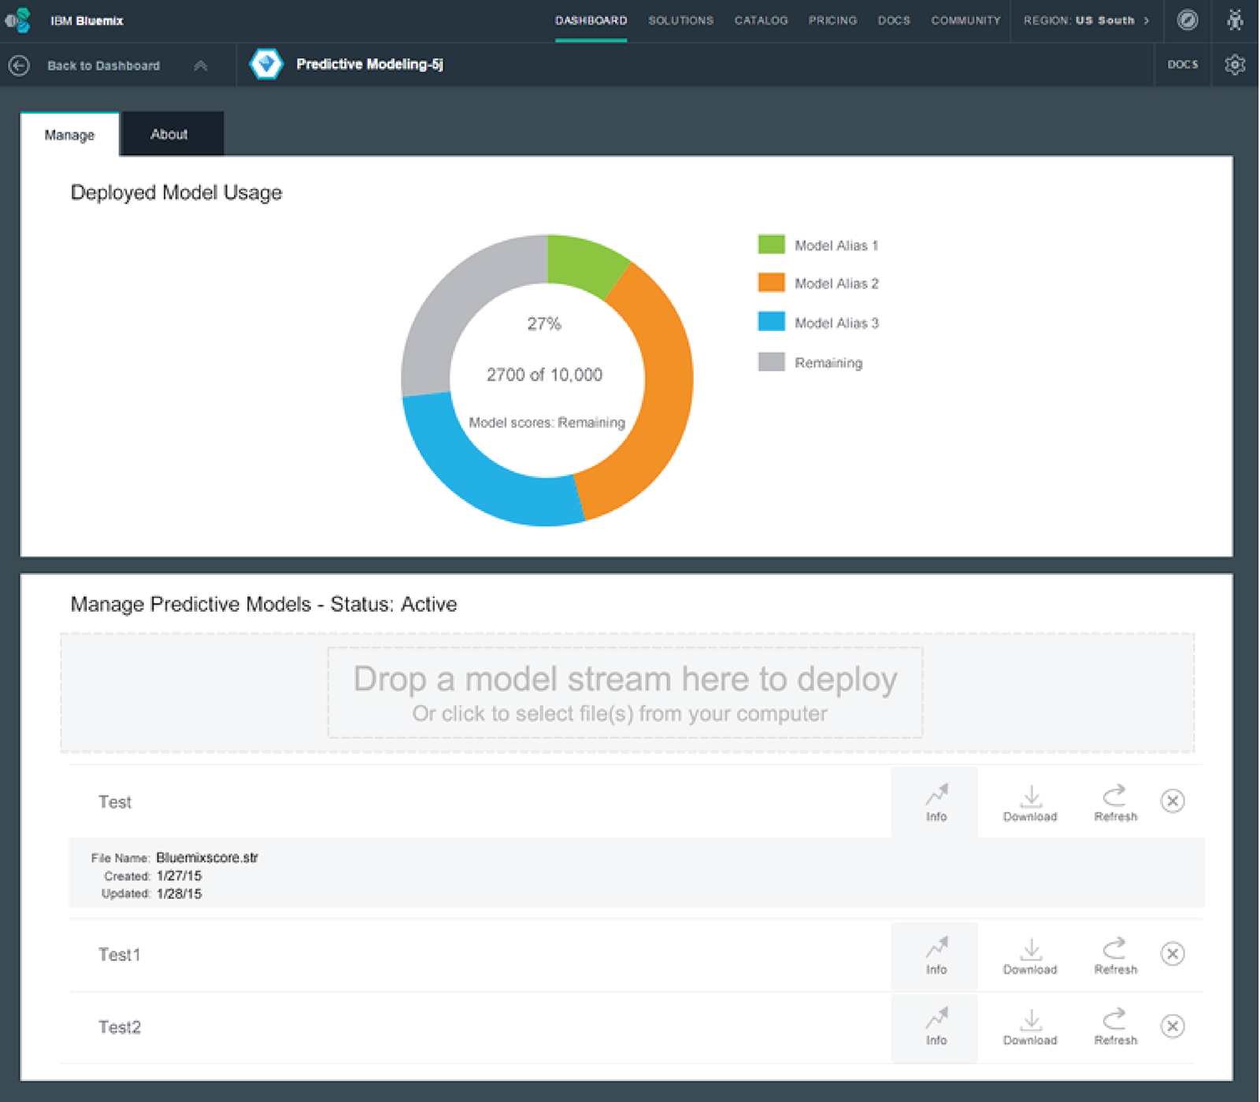Click the Back to Dashboard arrow icon
The image size is (1260, 1102).
pyautogui.click(x=19, y=65)
